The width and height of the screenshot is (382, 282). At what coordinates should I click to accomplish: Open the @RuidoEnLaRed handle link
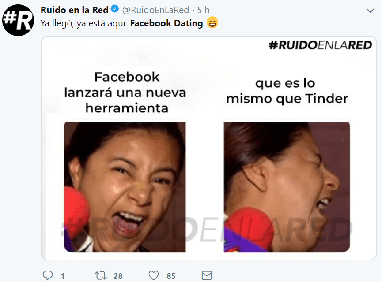pos(155,10)
